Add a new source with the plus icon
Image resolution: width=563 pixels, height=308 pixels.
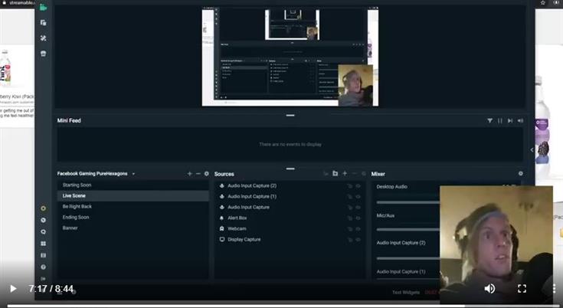point(345,173)
